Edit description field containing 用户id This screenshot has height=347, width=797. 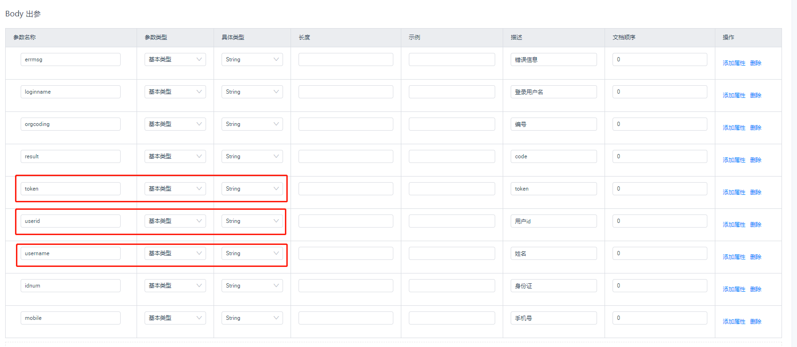554,221
